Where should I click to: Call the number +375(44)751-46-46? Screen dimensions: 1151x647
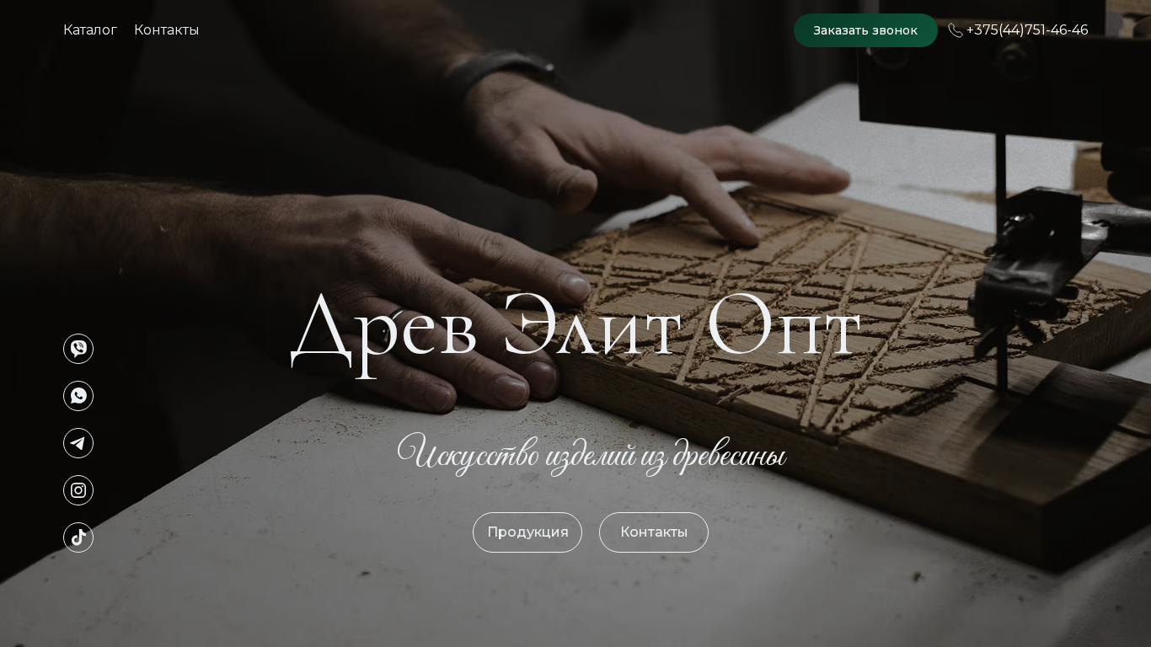[1027, 30]
